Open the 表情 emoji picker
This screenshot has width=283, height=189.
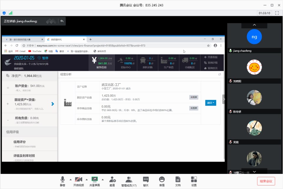pos(162,181)
